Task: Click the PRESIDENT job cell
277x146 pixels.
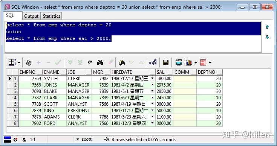Action: (x=79, y=111)
